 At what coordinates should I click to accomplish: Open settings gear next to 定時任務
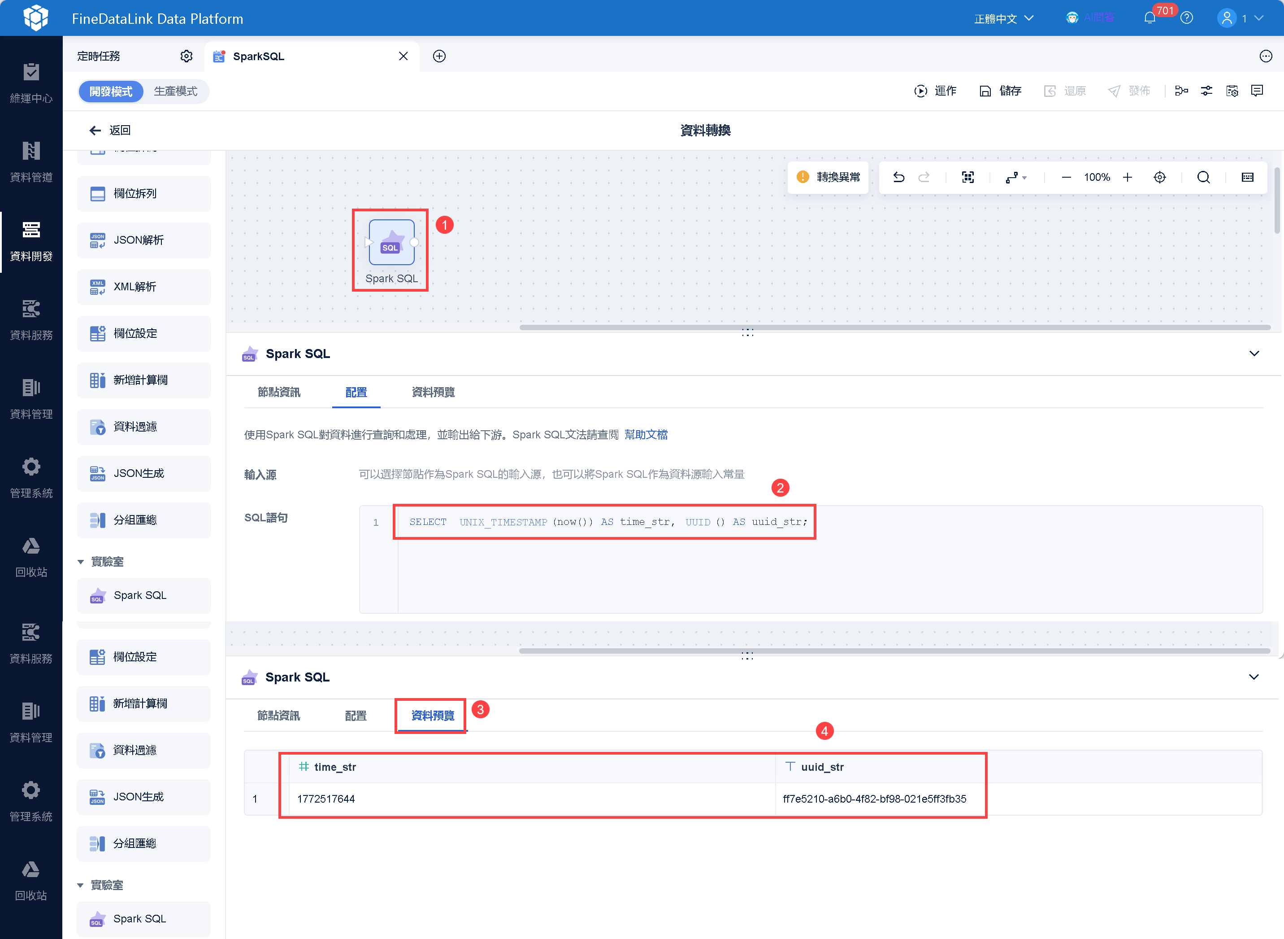(186, 56)
